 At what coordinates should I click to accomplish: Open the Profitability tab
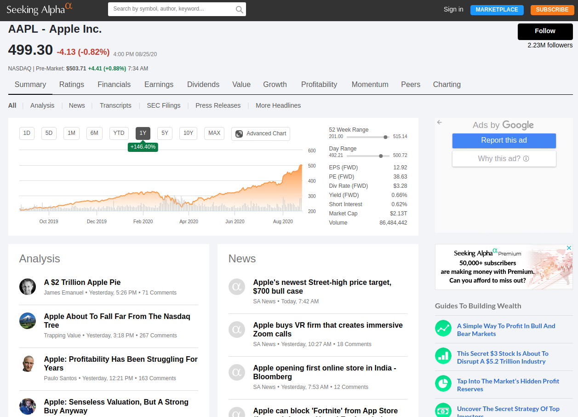pyautogui.click(x=319, y=85)
